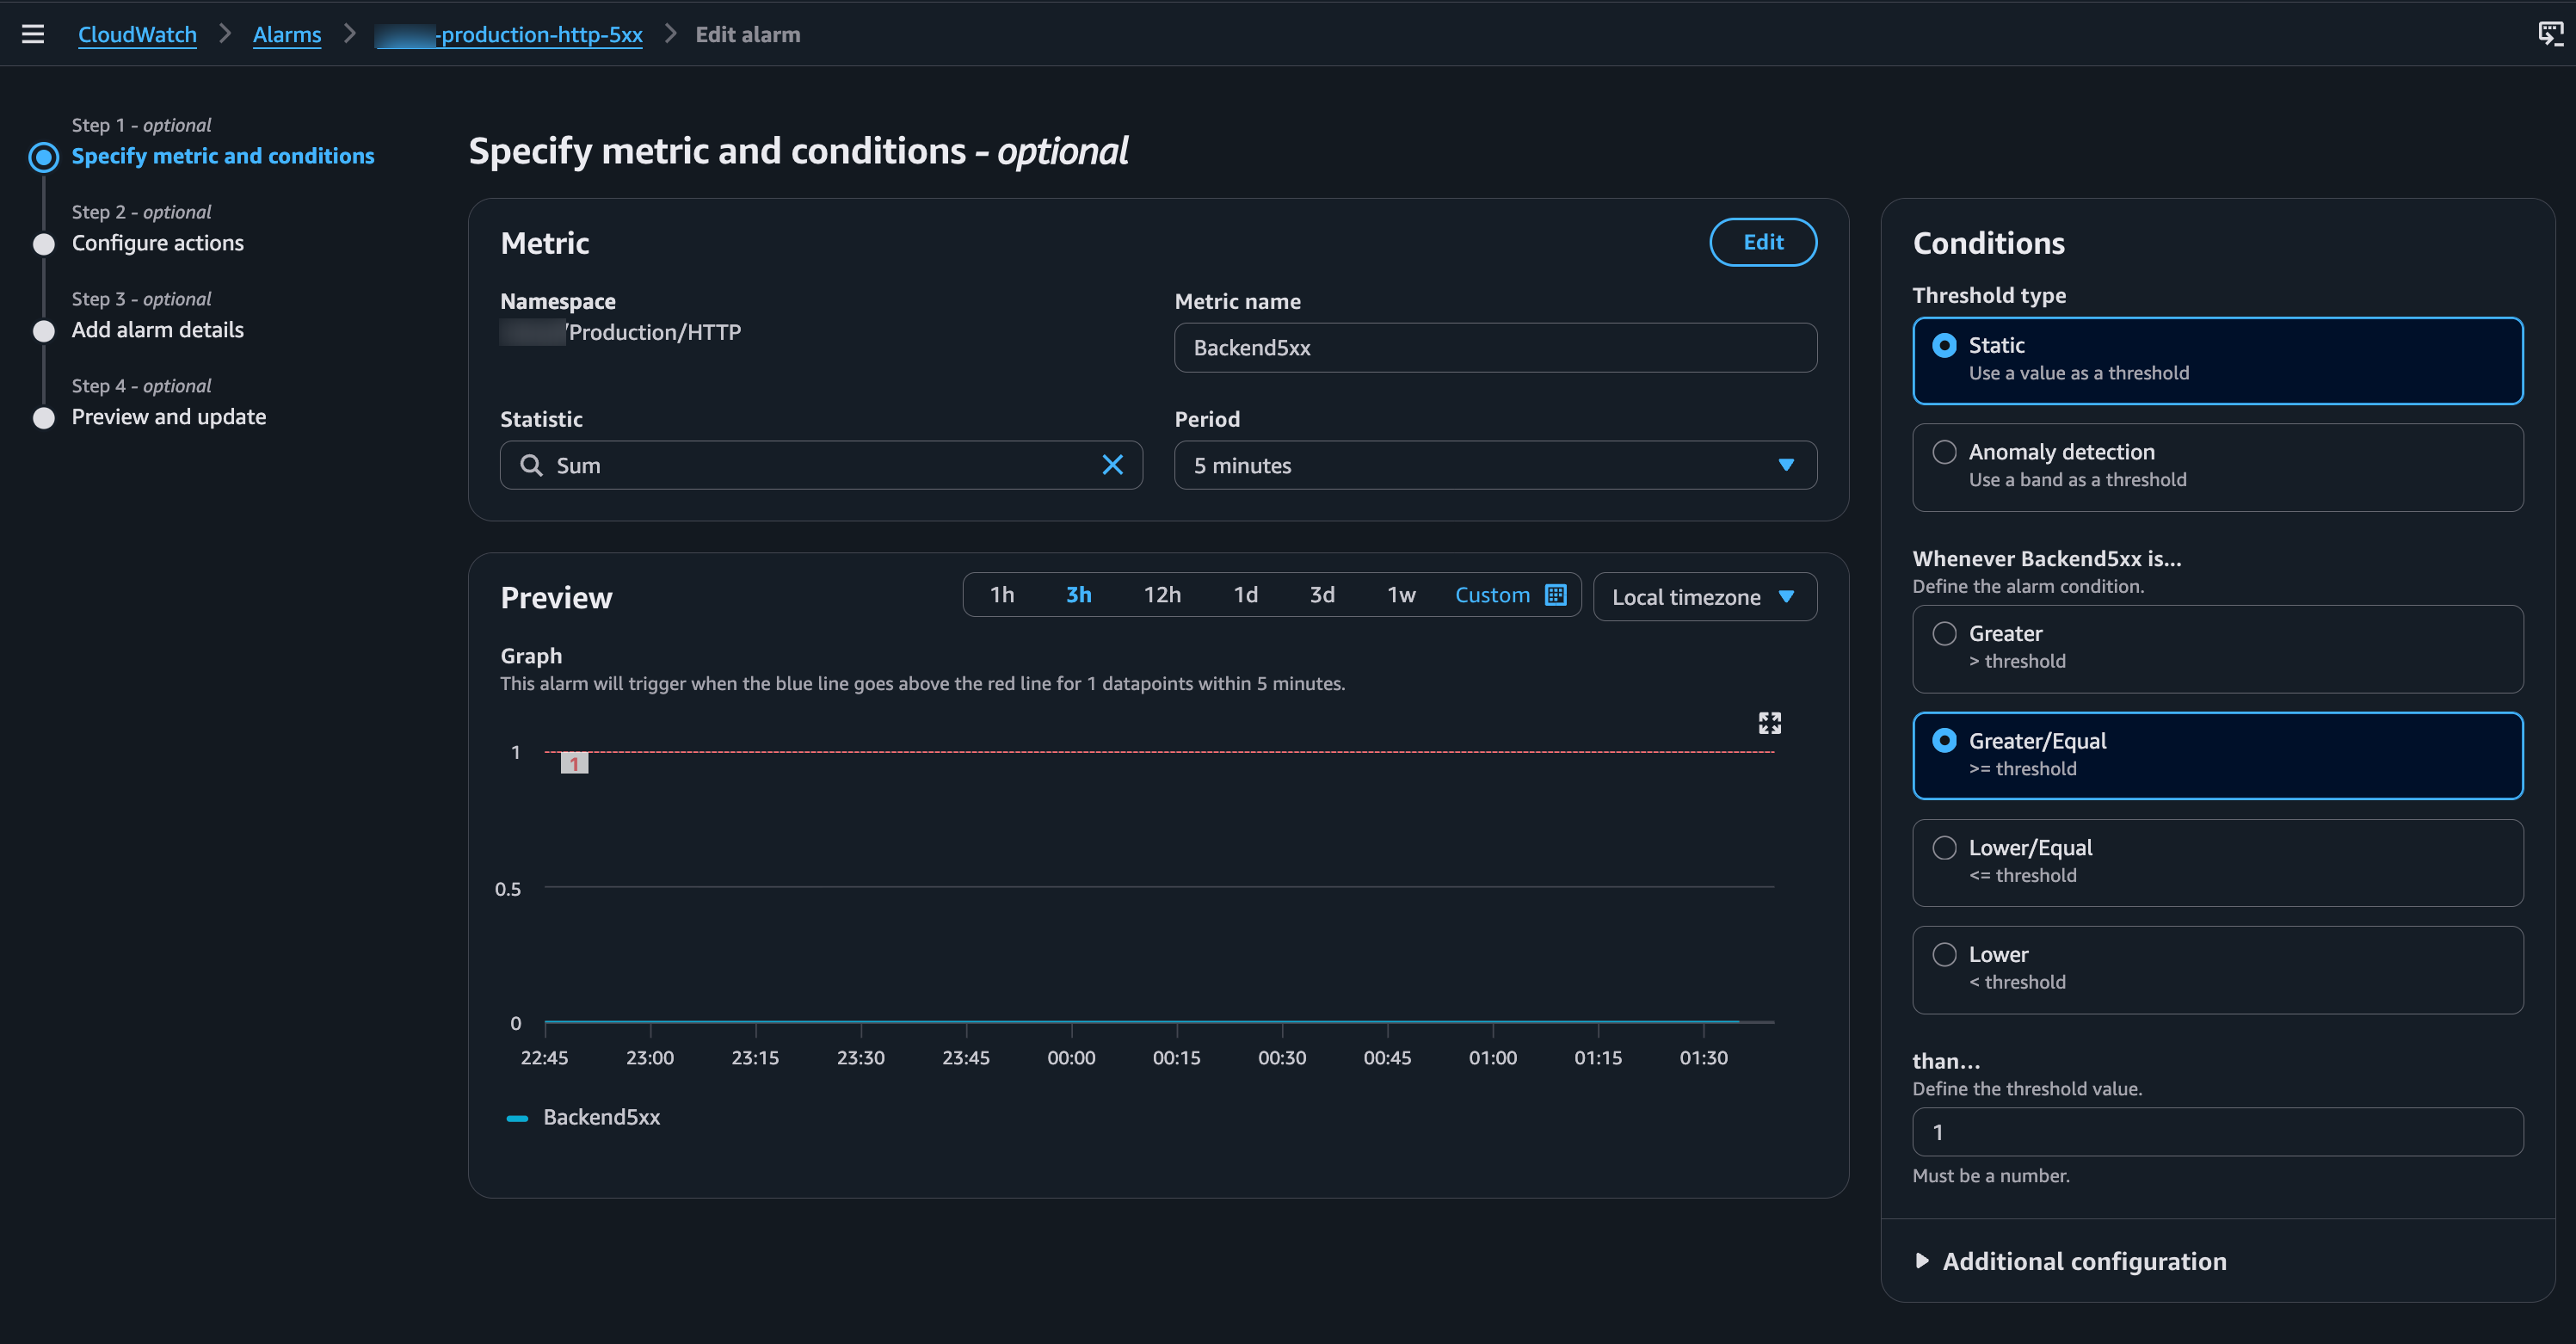The image size is (2576, 1344).
Task: Click the 00:00 x-axis time label
Action: point(1071,1058)
